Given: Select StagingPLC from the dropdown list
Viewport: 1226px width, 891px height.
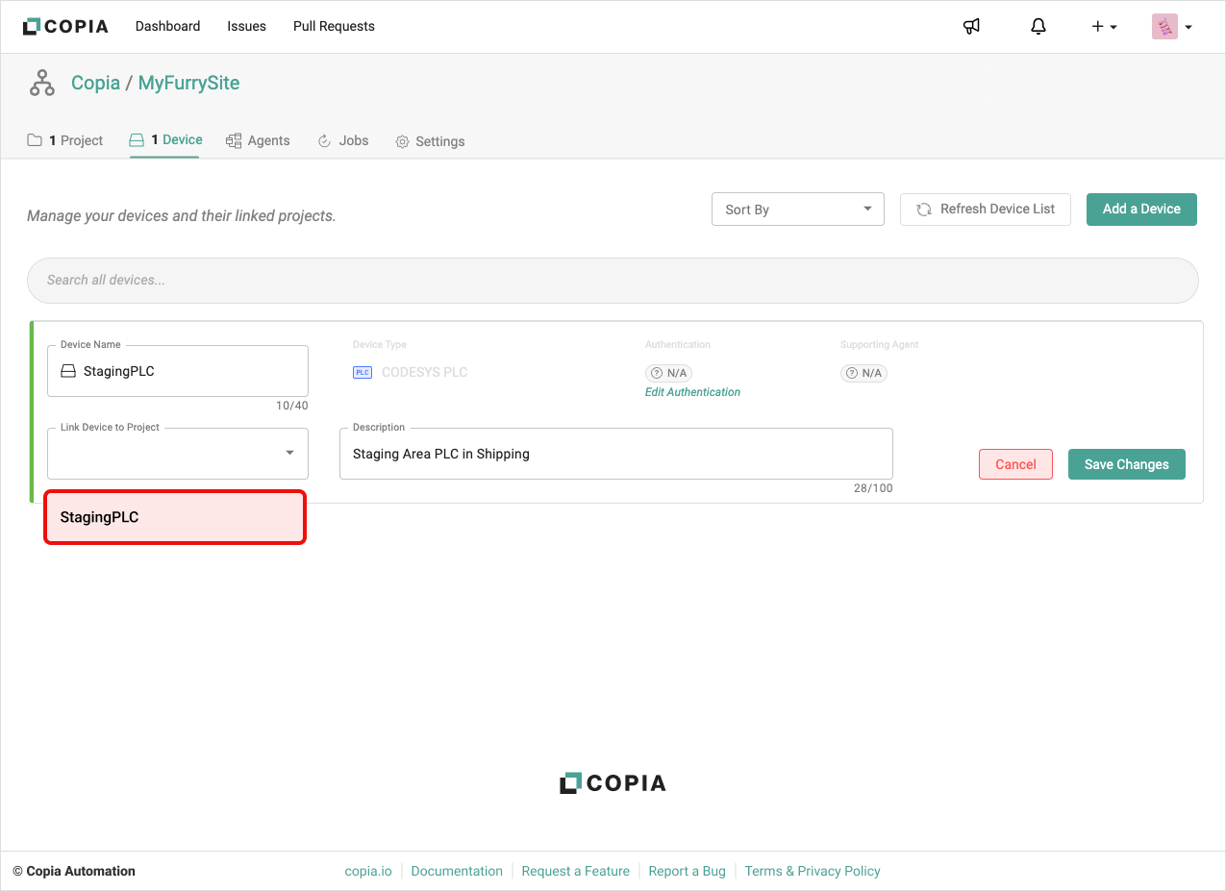Looking at the screenshot, I should (x=175, y=517).
